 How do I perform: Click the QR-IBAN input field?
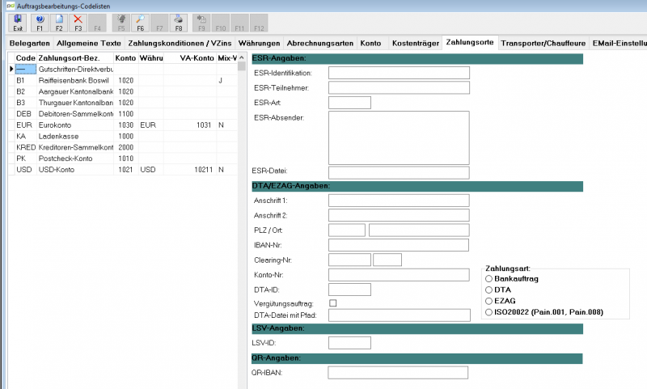click(x=398, y=373)
